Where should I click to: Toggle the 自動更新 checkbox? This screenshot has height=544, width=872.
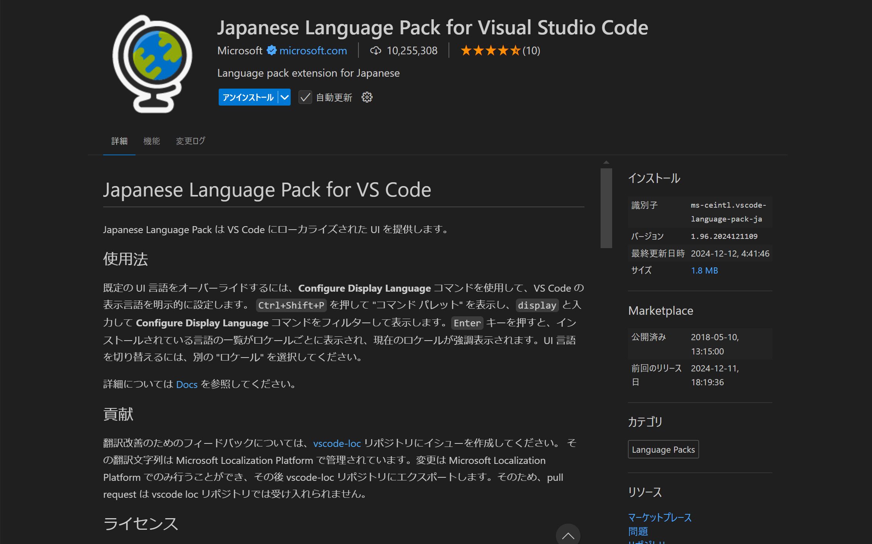(305, 97)
